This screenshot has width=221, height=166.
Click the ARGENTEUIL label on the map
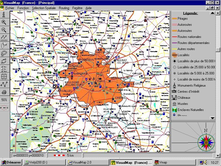point(86,59)
